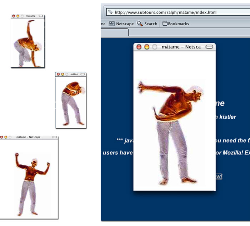Screen dimensions: 250x226
Task: Click the URL address field with subtours.com
Action: [x=178, y=12]
